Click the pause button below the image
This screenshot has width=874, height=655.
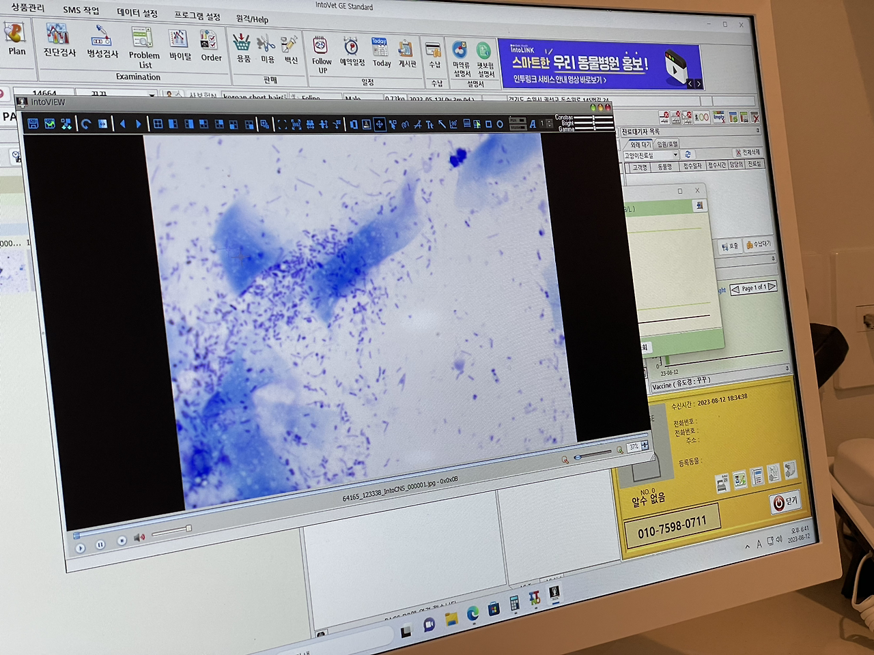tap(100, 544)
